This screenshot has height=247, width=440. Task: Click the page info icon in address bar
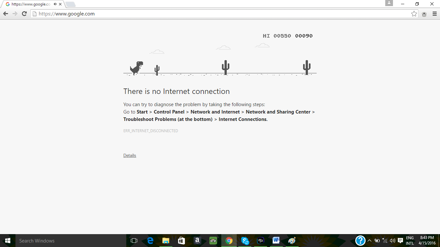click(x=35, y=14)
